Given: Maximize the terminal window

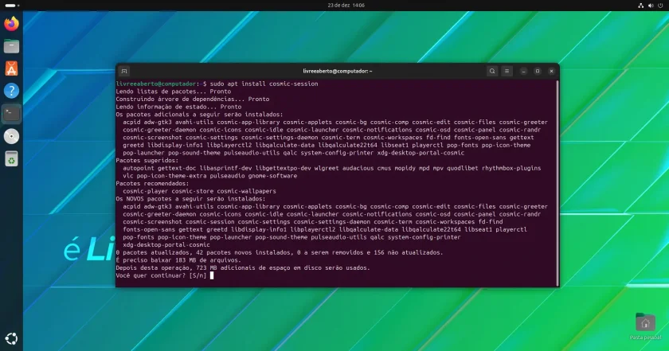Looking at the screenshot, I should tap(538, 71).
